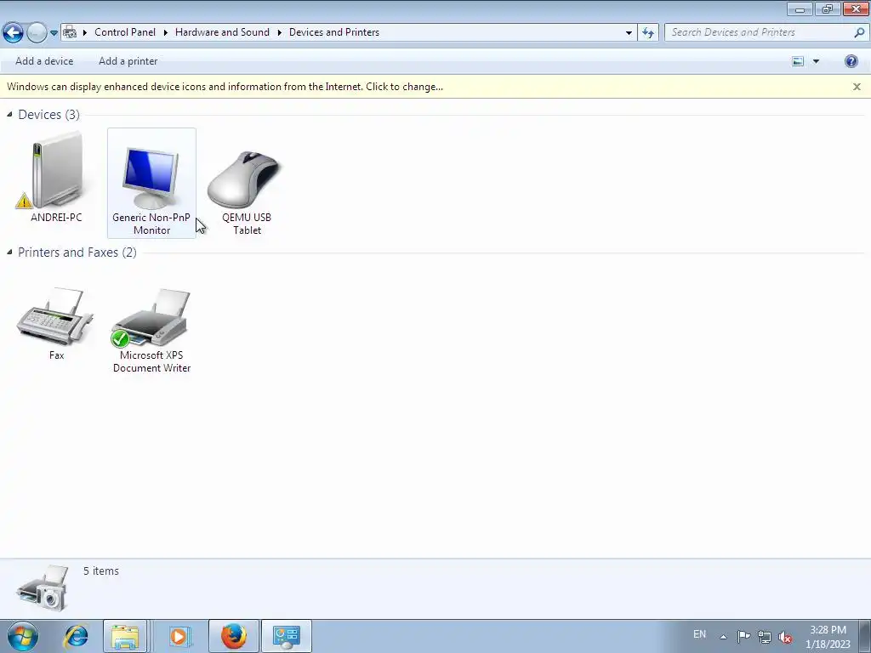Click Control Panel taskbar button
Viewport: 871px width, 653px height.
(x=286, y=636)
